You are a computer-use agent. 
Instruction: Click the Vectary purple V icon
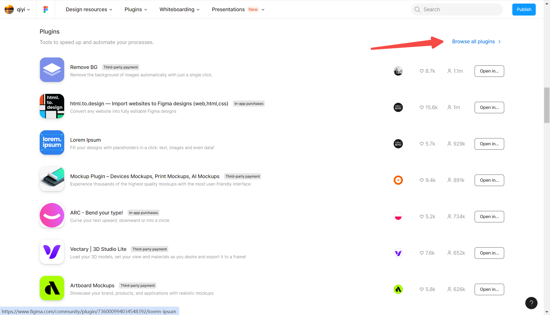coord(52,252)
